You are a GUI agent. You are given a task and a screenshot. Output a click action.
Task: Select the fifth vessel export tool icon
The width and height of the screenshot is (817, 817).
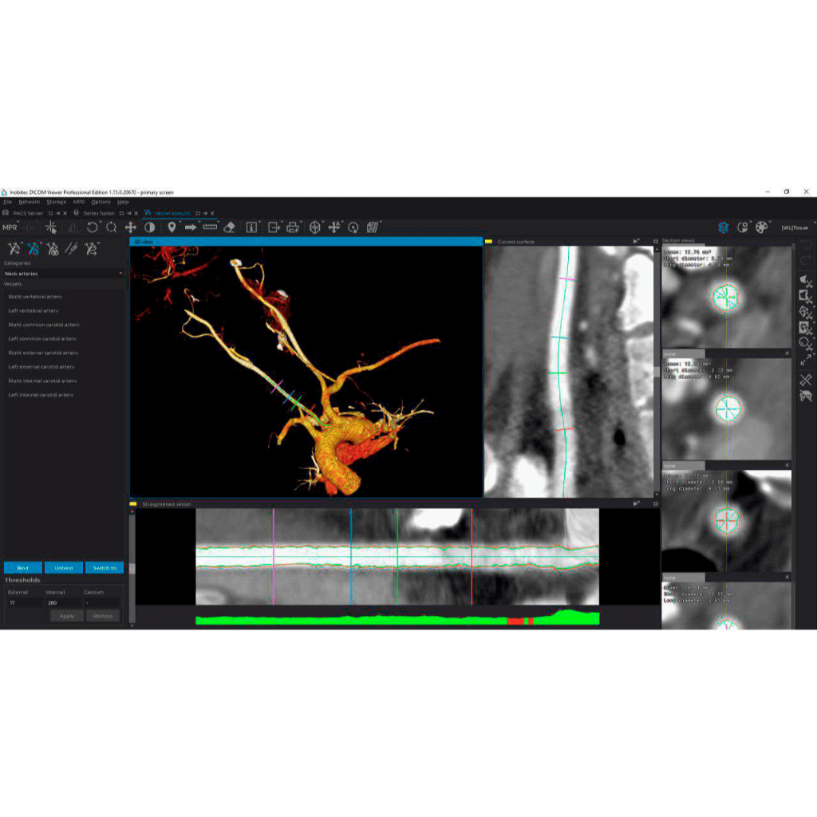point(91,249)
